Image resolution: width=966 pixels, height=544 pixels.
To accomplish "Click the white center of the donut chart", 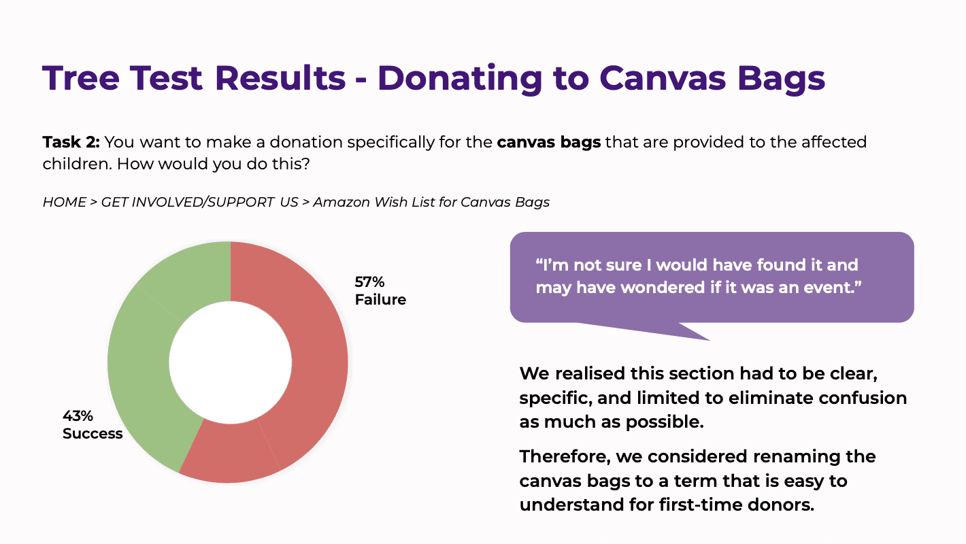I will point(231,362).
